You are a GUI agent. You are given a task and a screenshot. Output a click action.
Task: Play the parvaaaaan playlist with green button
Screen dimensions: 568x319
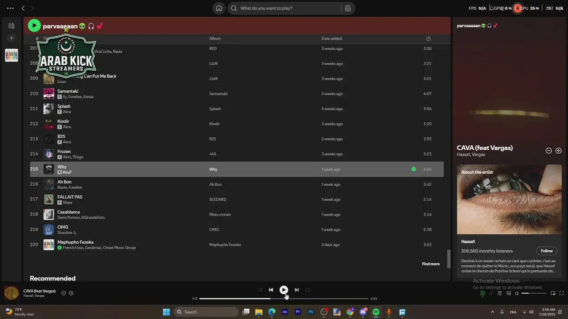click(34, 26)
